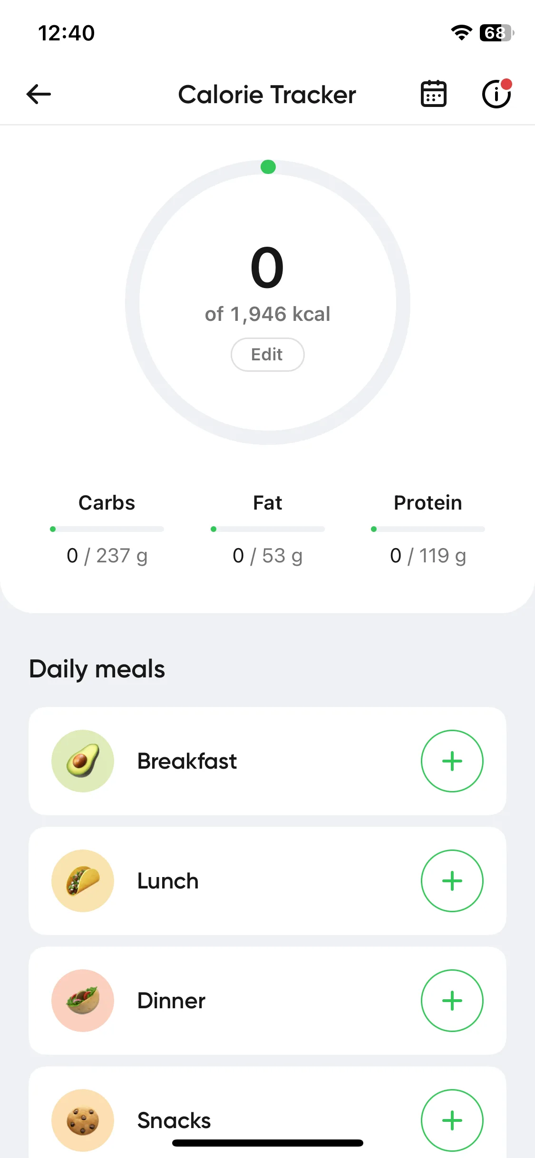535x1158 pixels.
Task: Tap the cookie Snacks icon
Action: pyautogui.click(x=83, y=1120)
